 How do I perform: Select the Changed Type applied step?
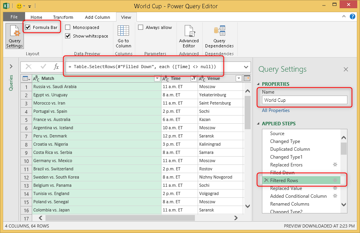pyautogui.click(x=301, y=141)
